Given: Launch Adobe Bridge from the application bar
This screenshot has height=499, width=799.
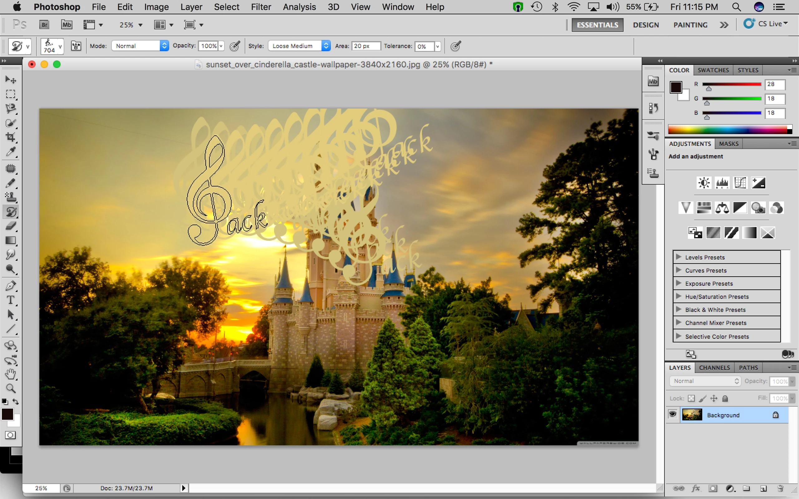Looking at the screenshot, I should click(x=44, y=25).
